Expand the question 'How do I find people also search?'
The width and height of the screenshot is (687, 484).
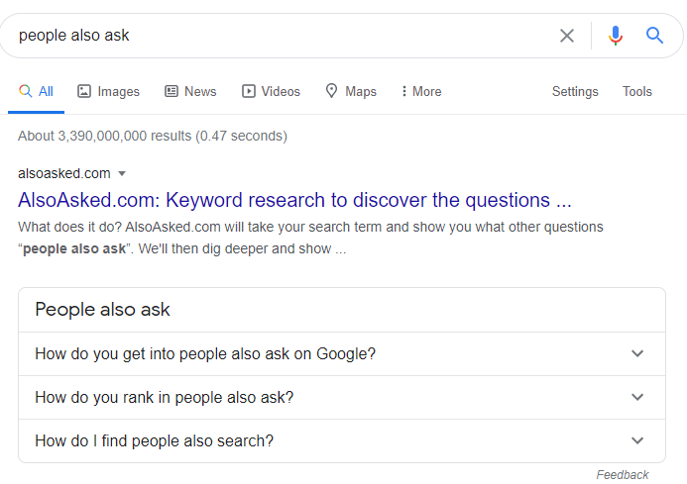click(342, 440)
